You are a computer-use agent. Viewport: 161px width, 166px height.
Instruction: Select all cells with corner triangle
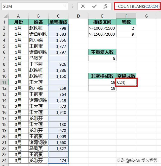5,16
